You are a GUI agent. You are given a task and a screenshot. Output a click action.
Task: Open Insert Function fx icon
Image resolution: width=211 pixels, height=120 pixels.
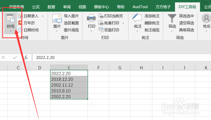click(x=26, y=58)
